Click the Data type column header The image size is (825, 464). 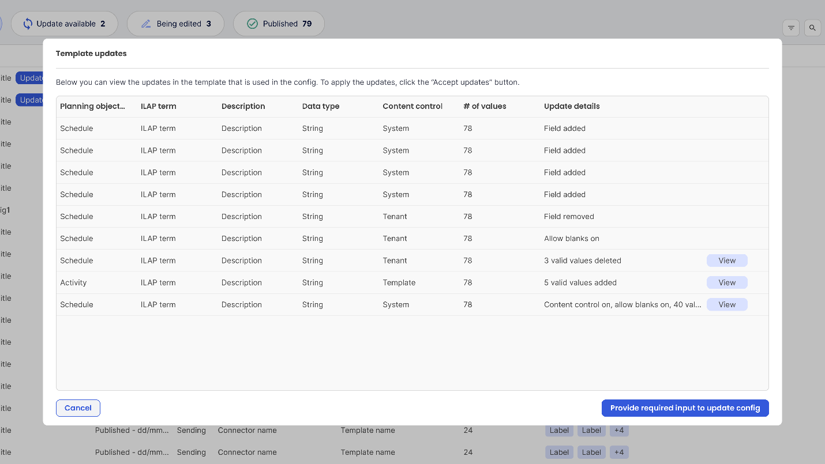click(x=321, y=106)
